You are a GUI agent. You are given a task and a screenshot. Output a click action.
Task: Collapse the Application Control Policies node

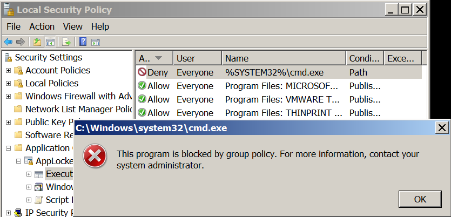[x=8, y=148]
